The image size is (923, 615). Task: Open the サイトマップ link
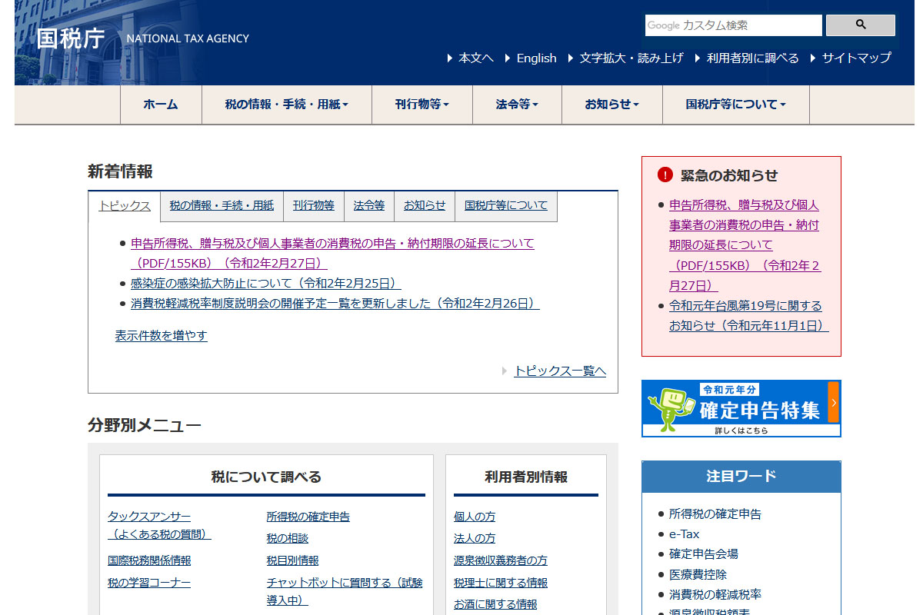(856, 58)
